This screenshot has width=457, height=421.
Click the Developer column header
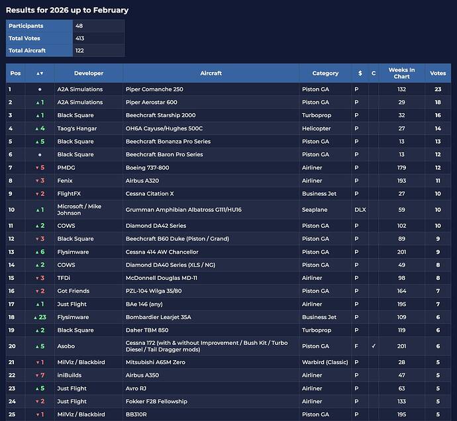tap(89, 73)
